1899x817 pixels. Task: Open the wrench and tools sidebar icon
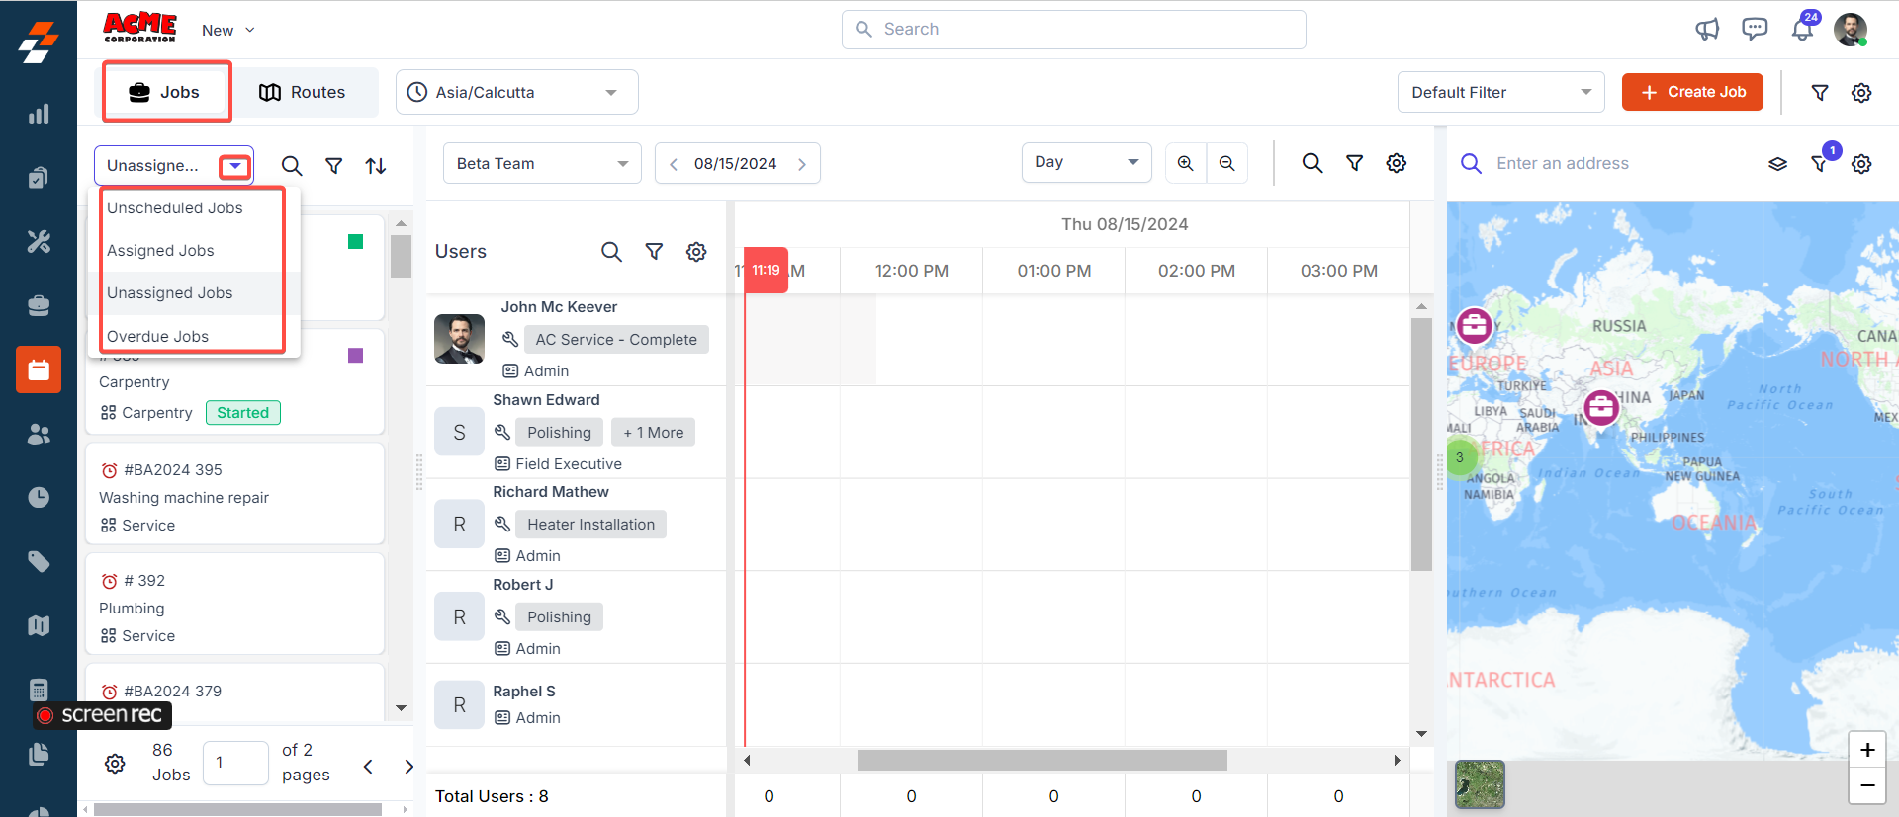[x=39, y=241]
